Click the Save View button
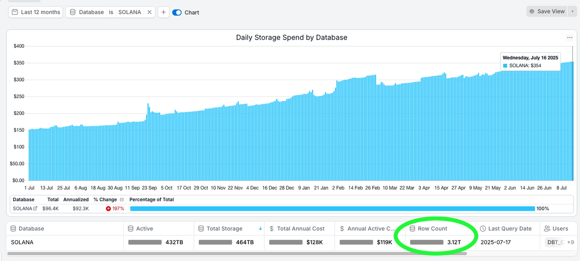580x261 pixels. [x=547, y=11]
